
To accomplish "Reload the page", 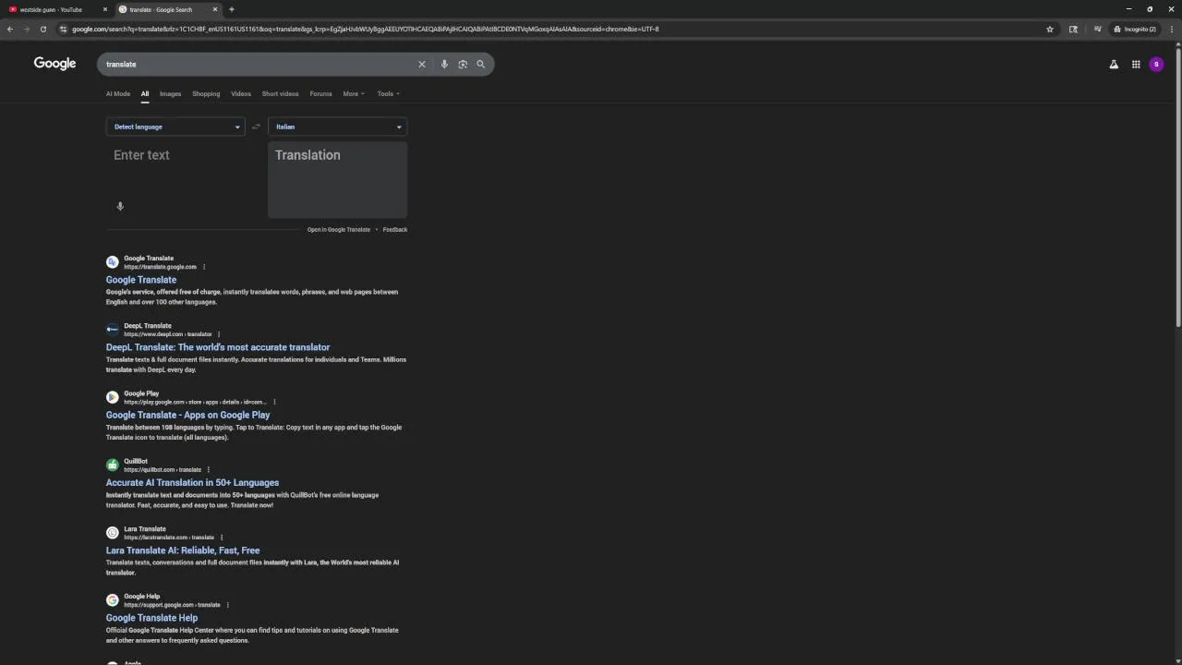I will click(x=42, y=29).
